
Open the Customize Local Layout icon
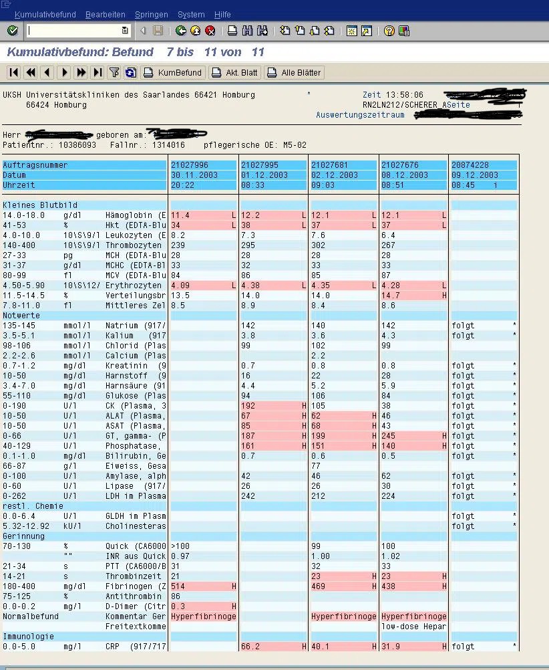click(404, 31)
